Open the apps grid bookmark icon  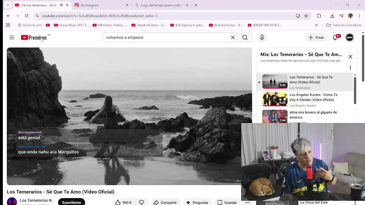click(8, 25)
